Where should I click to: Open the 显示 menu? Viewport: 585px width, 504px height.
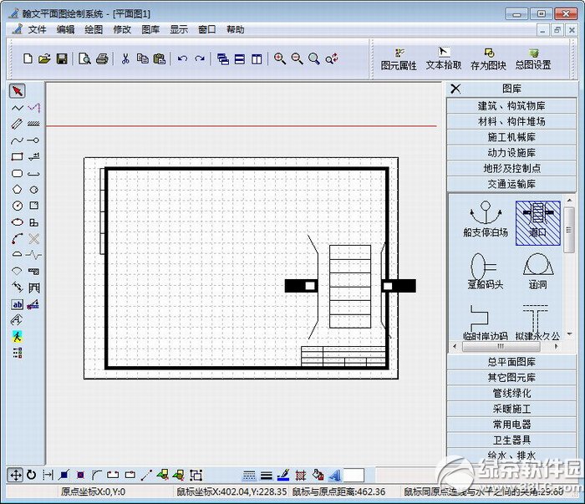point(179,29)
